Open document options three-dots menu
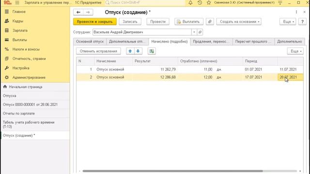The image size is (310, 174). tap(296, 12)
